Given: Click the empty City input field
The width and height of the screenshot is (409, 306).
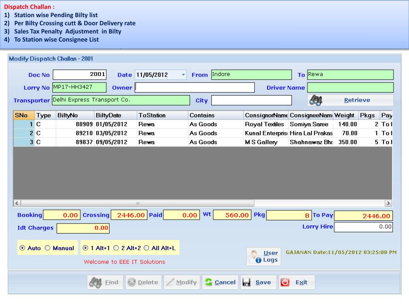Looking at the screenshot, I should pos(252,100).
